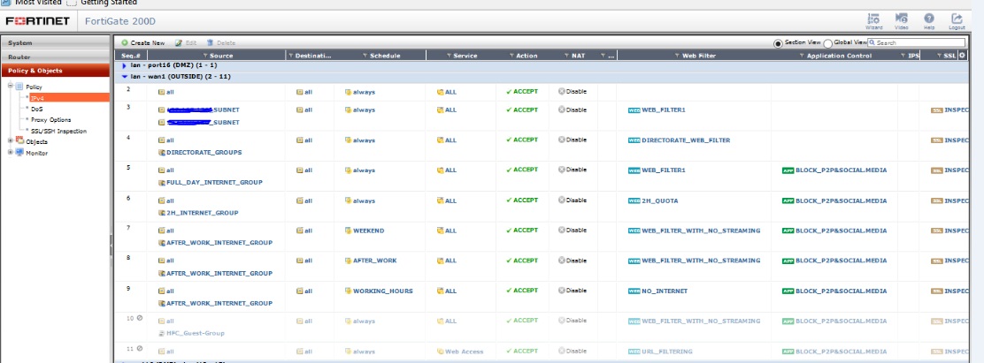This screenshot has width=984, height=363.
Task: Open the System menu section
Action: (x=55, y=43)
